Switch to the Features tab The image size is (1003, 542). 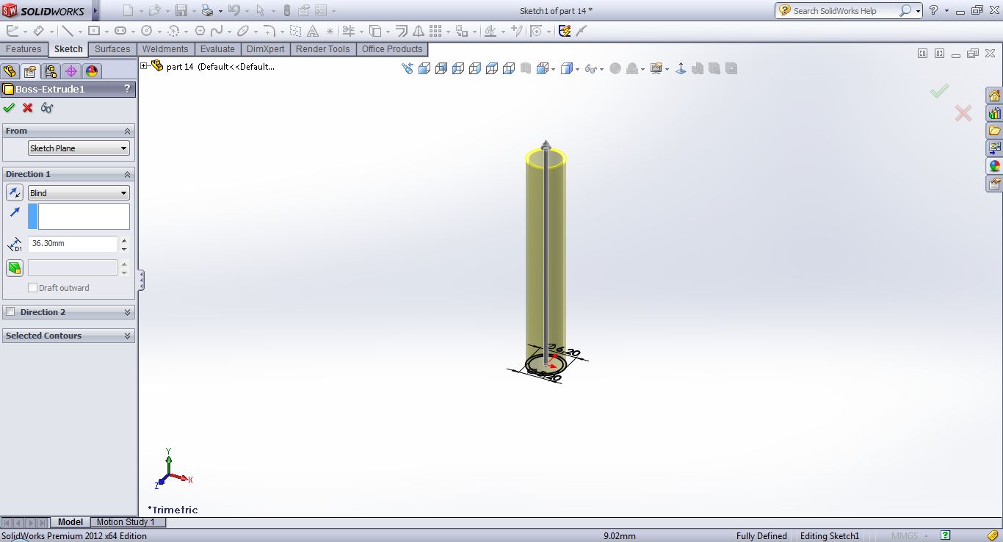[x=23, y=49]
